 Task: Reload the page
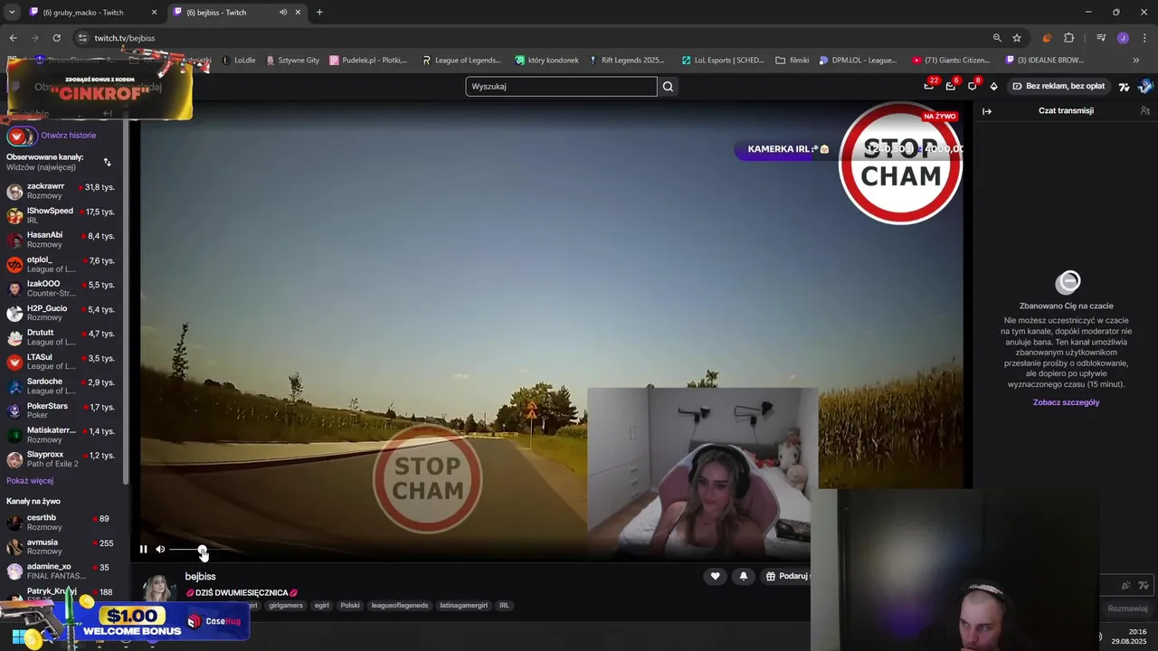(57, 38)
